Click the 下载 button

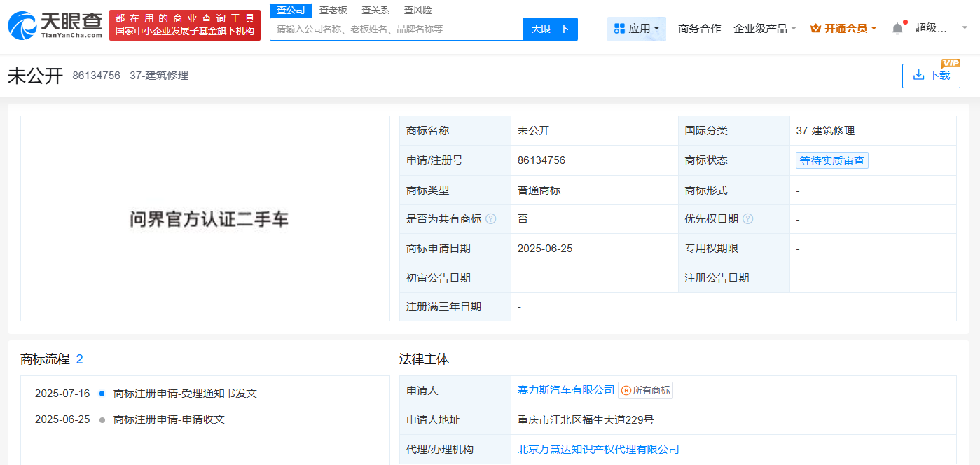click(931, 76)
